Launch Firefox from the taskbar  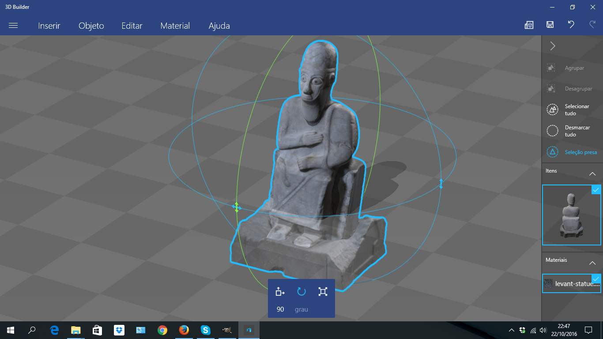tap(184, 330)
